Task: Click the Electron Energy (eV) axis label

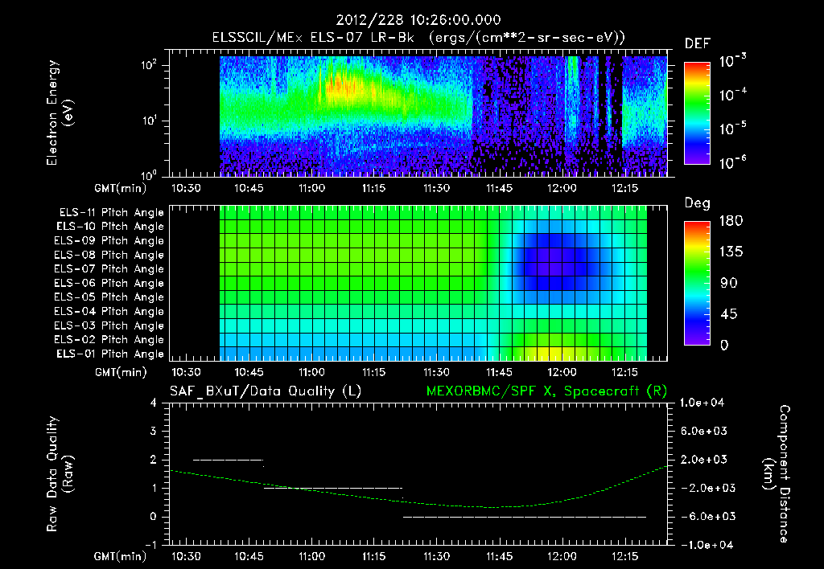Action: pyautogui.click(x=60, y=113)
